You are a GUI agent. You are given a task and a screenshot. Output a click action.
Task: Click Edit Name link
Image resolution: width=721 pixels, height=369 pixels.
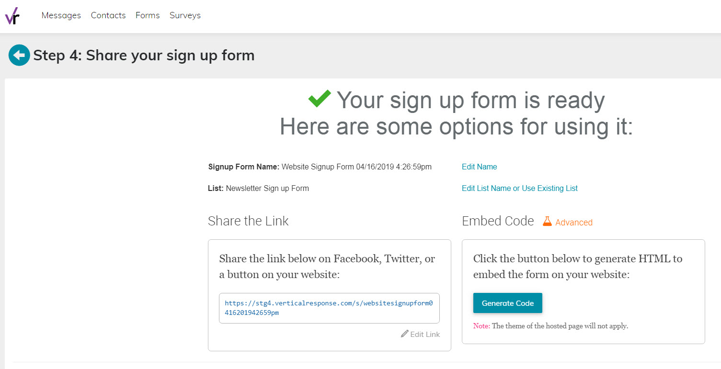click(x=479, y=167)
